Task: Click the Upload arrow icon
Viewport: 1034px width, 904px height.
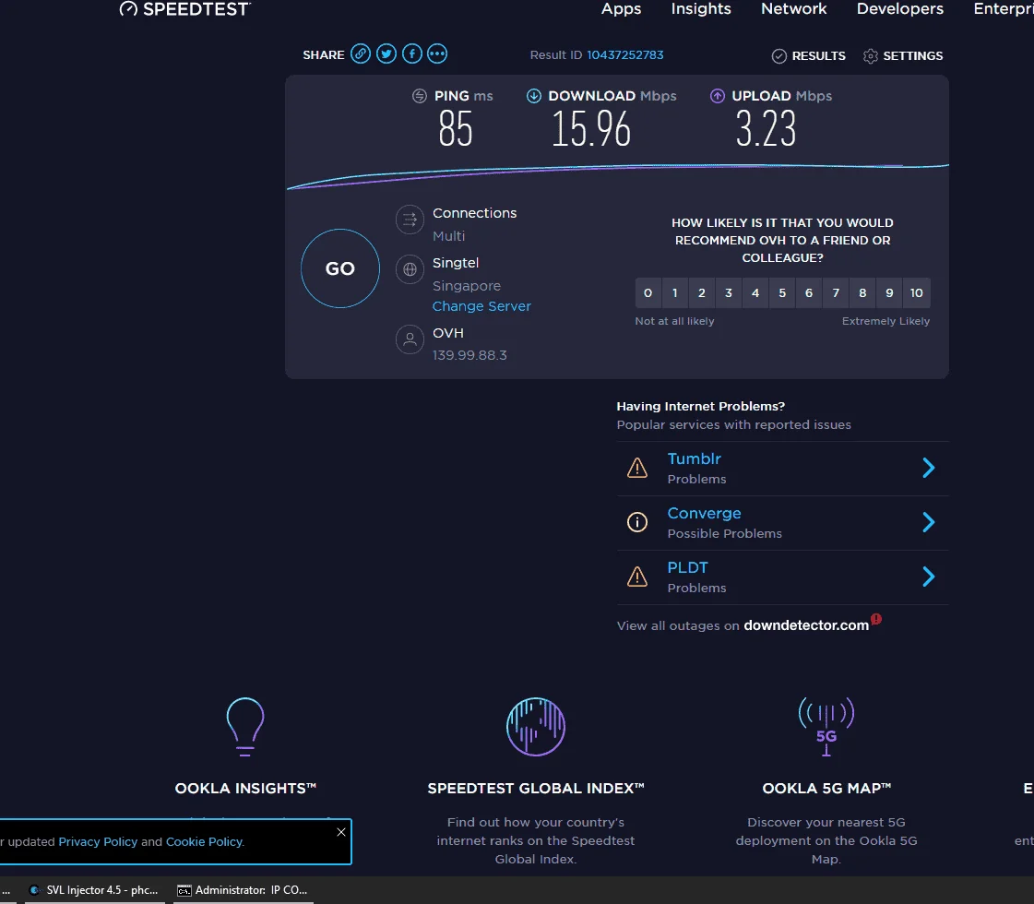Action: click(x=718, y=96)
